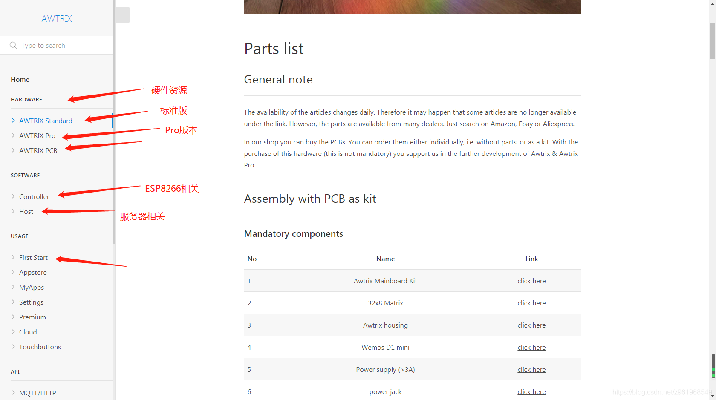Click the Awtrix Mainboard Kit table cell
716x400 pixels.
click(x=385, y=281)
